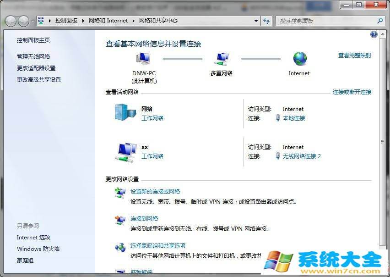This screenshot has width=390, height=277.
Task: Open the 本地连接 connection link
Action: [x=294, y=118]
